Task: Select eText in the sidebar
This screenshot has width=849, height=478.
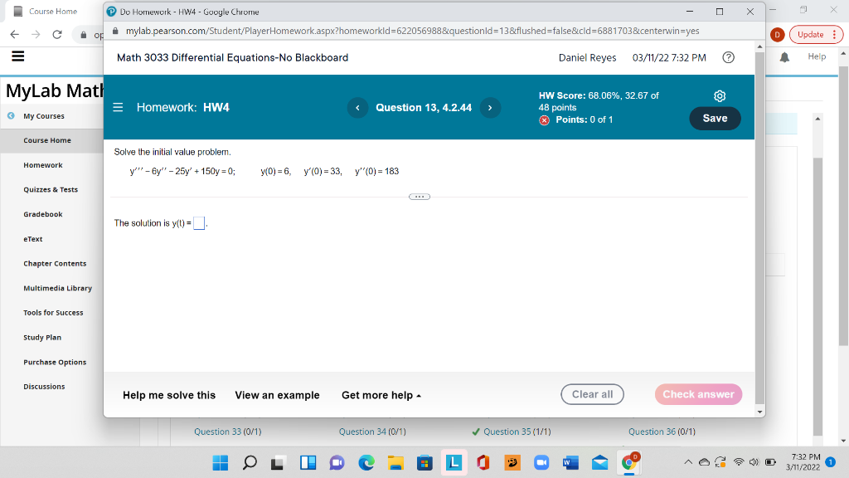Action: [32, 239]
